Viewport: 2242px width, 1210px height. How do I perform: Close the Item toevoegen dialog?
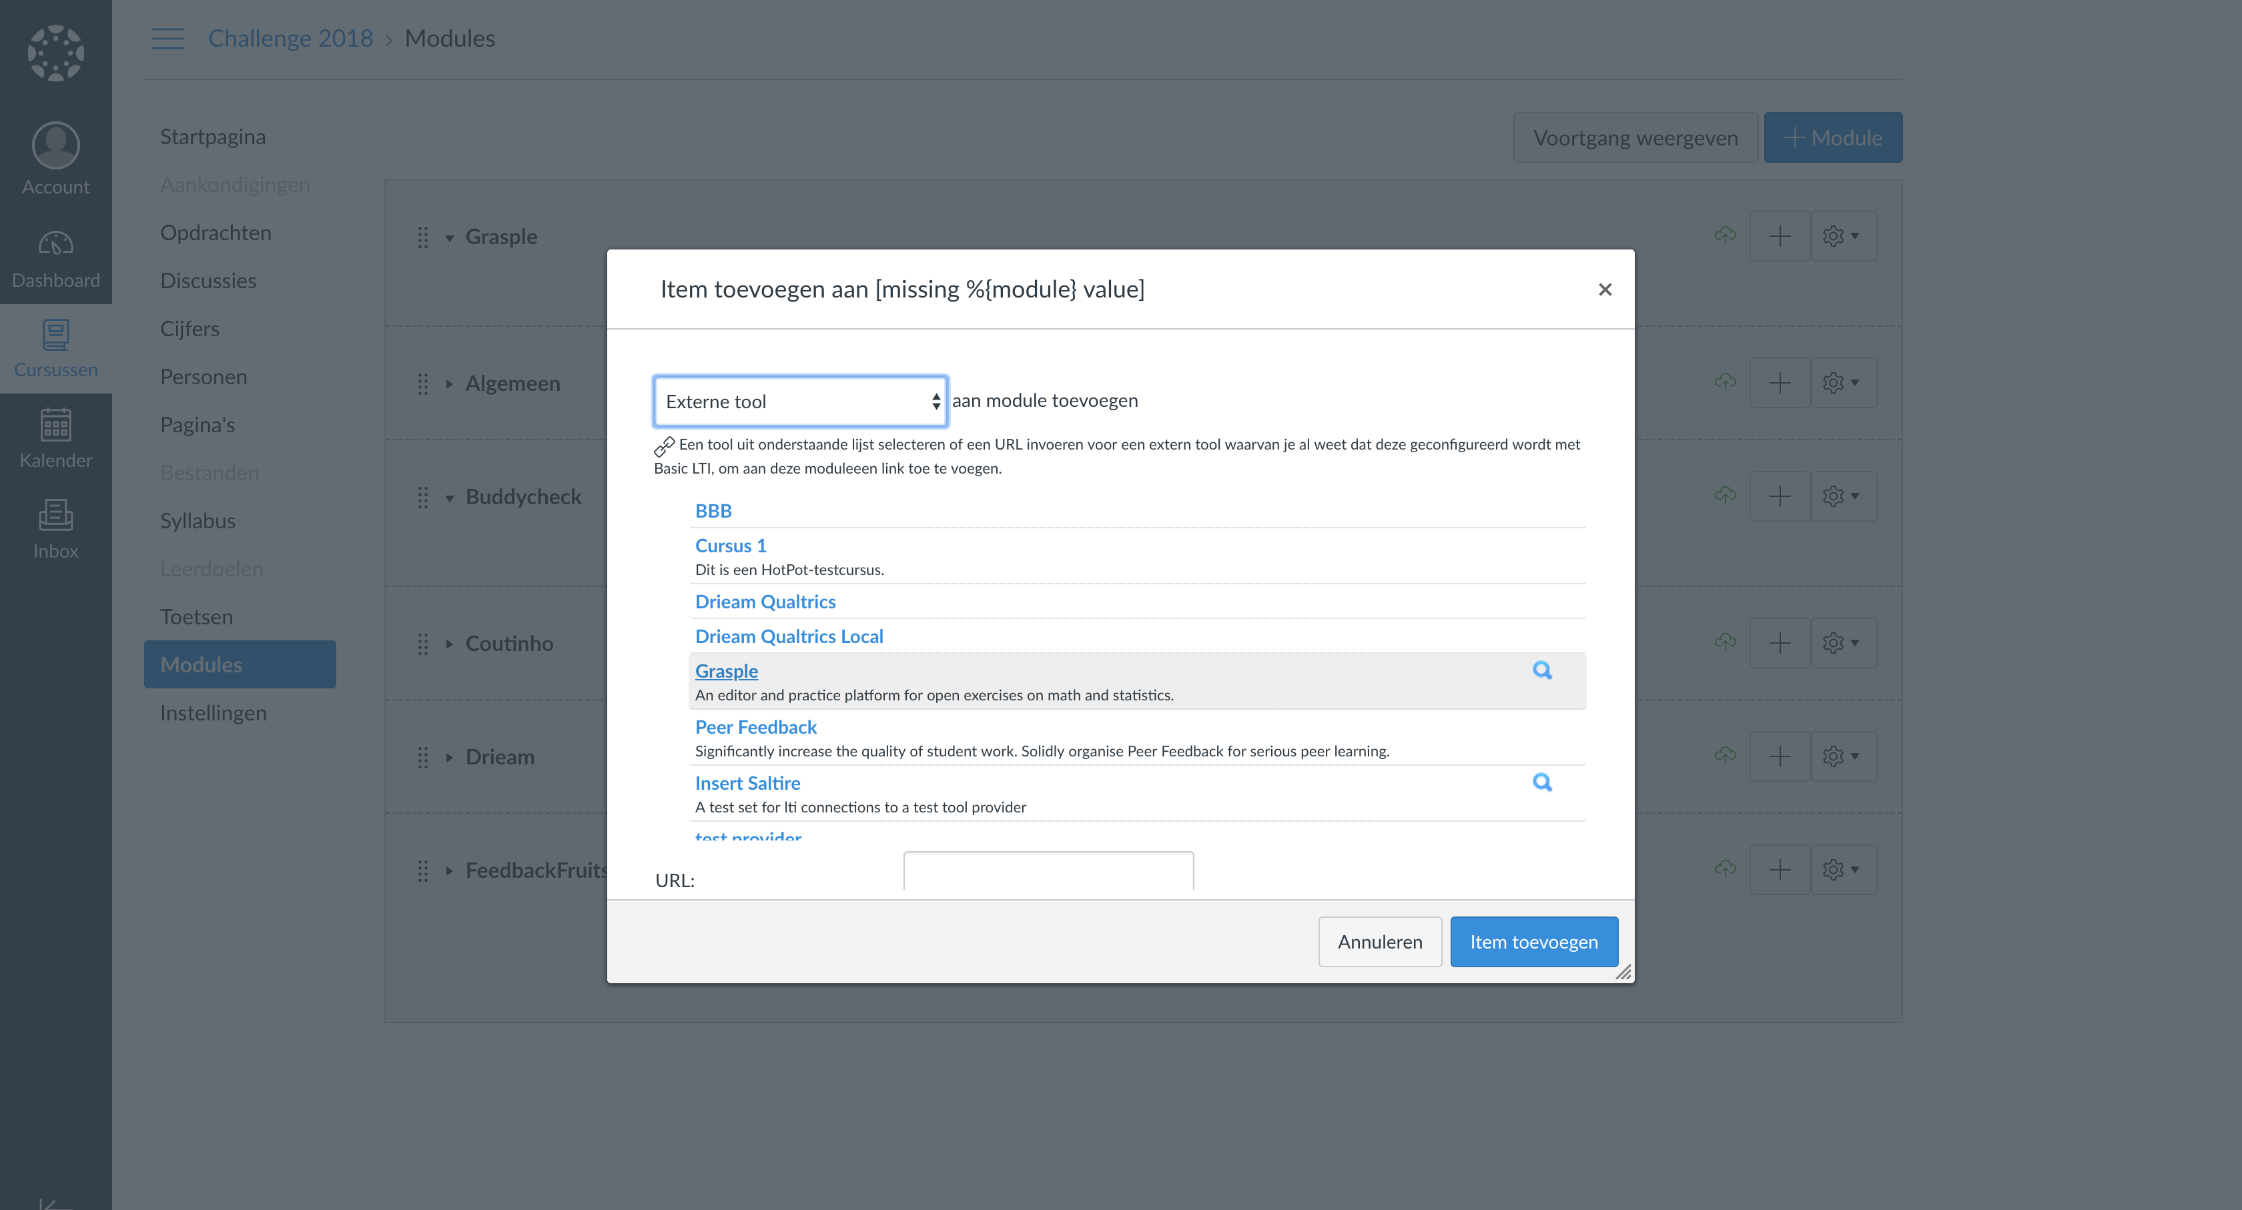[x=1605, y=289]
